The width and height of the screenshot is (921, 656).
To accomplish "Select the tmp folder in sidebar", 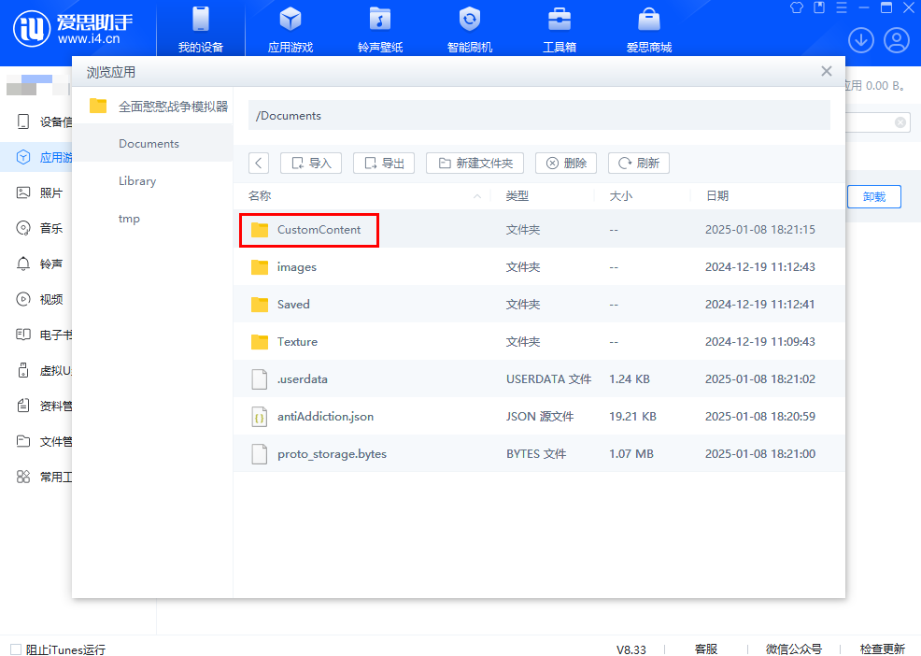I will pyautogui.click(x=129, y=219).
